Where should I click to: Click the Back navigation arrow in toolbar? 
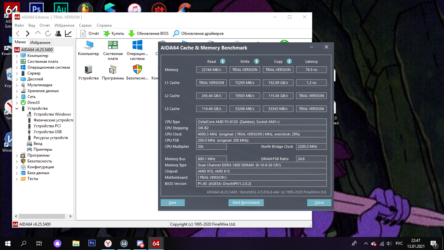click(18, 33)
